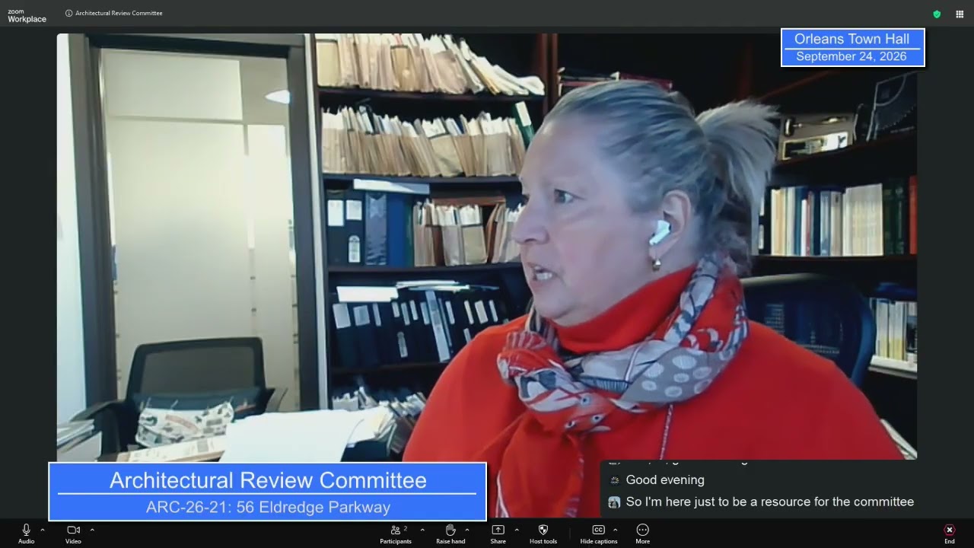Check the green encryption shield icon
974x548 pixels.
(x=937, y=14)
